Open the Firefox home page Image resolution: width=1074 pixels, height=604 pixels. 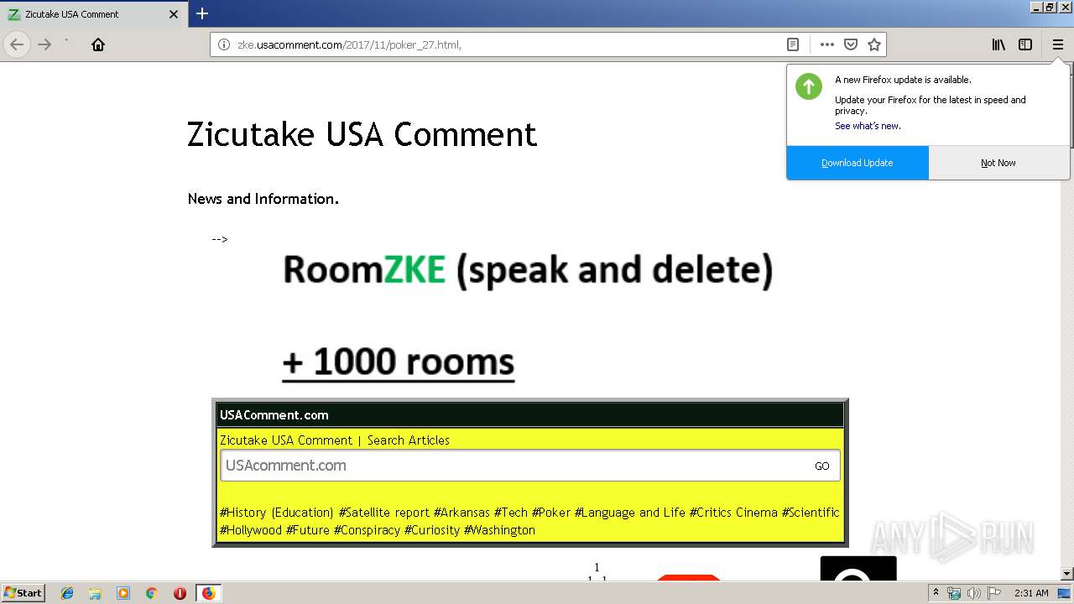pos(98,44)
